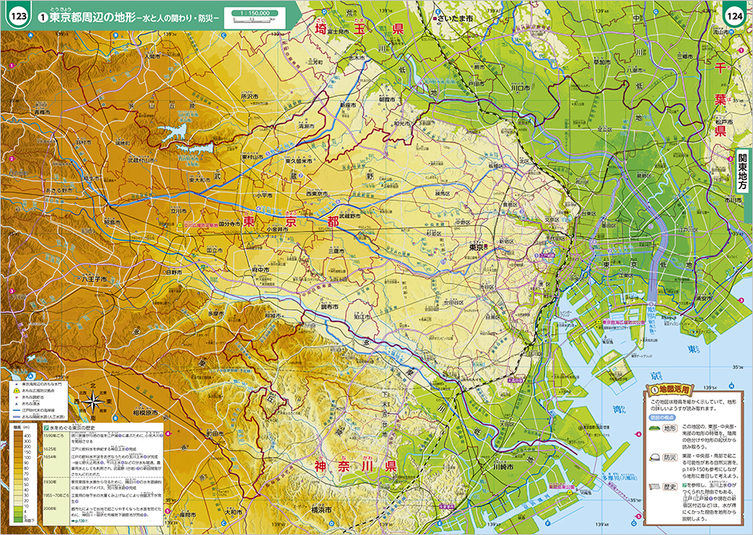This screenshot has width=753, height=535.
Task: Click the 防災 label button
Action: [670, 457]
